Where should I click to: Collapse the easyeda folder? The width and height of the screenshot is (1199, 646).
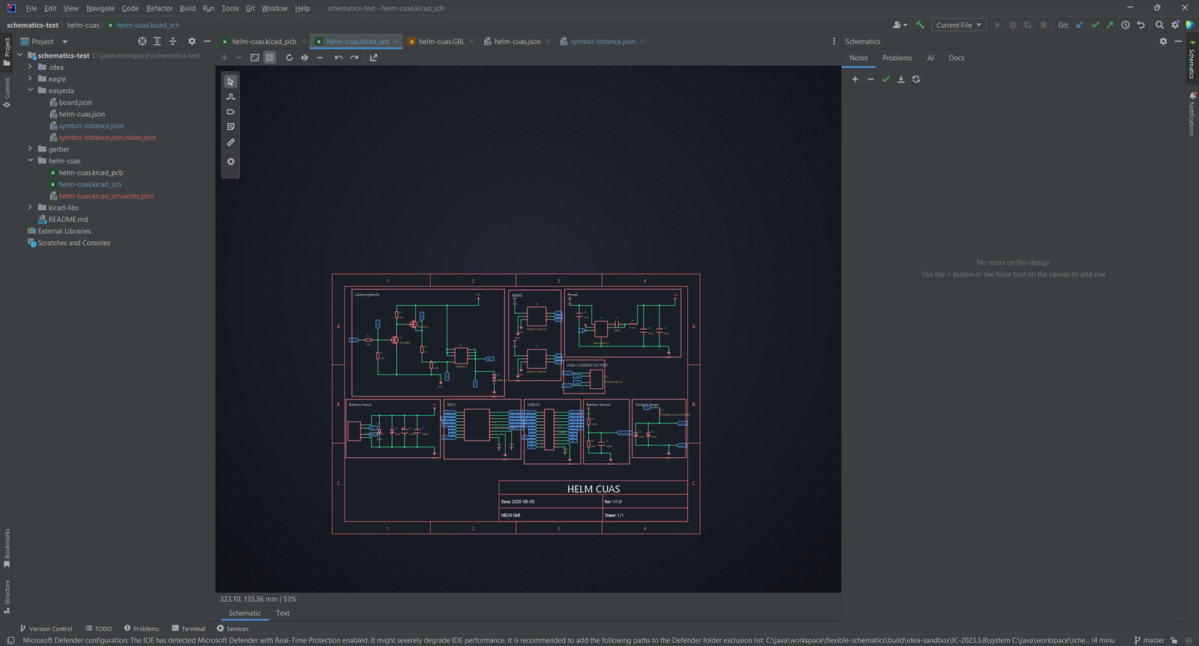(30, 90)
